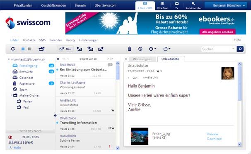
Task: Mark message as spam with block icon
Action: coord(140,49)
